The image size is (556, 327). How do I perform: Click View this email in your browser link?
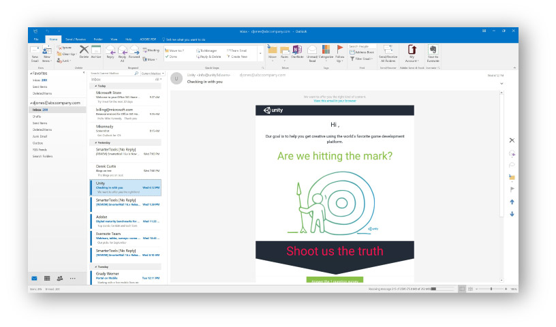click(x=335, y=101)
